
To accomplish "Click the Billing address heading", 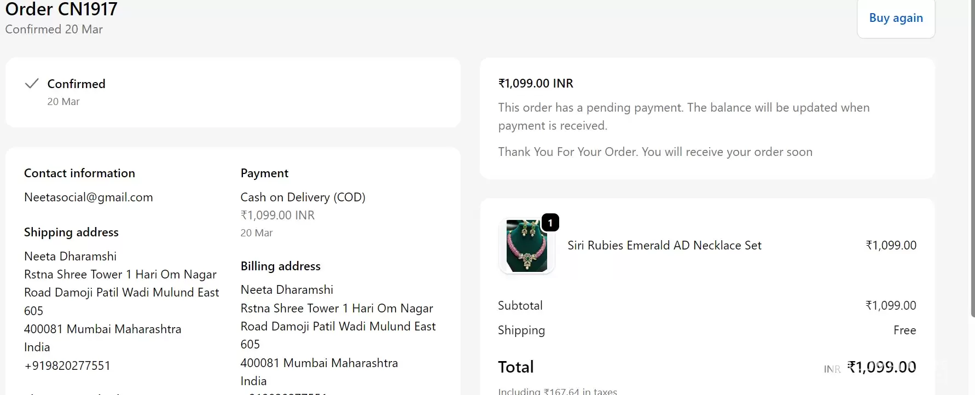I will [x=281, y=266].
